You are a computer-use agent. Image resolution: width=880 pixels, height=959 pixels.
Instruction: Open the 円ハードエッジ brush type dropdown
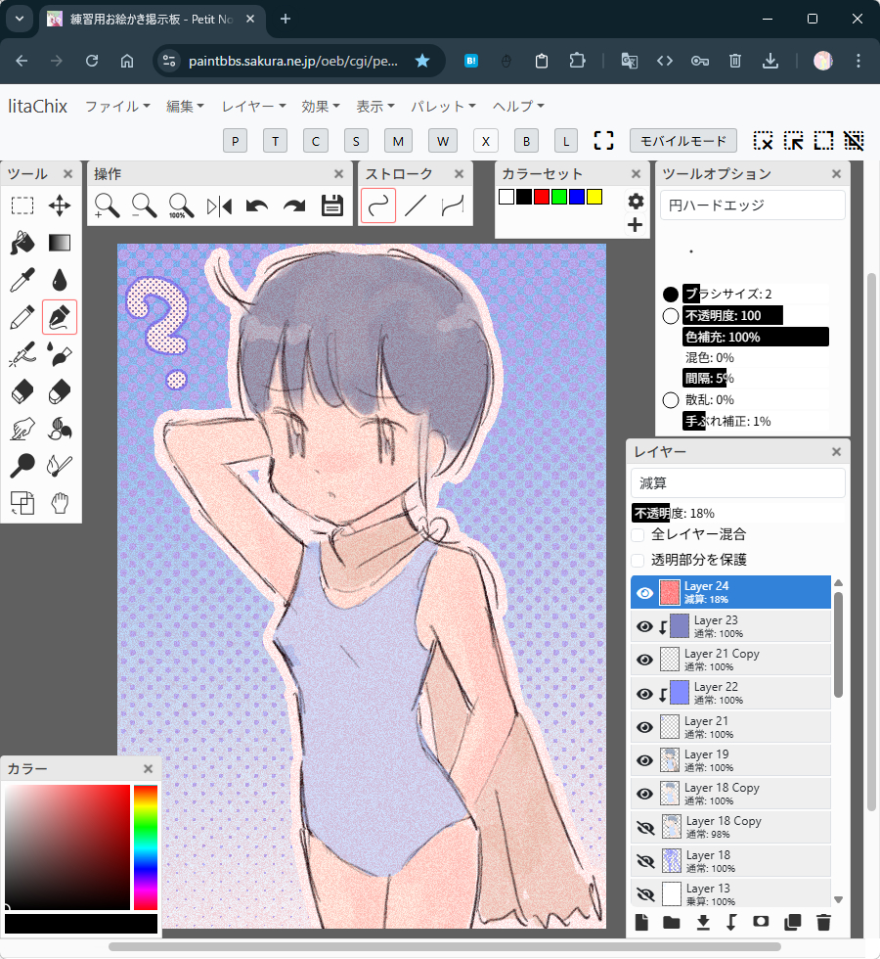[x=752, y=205]
